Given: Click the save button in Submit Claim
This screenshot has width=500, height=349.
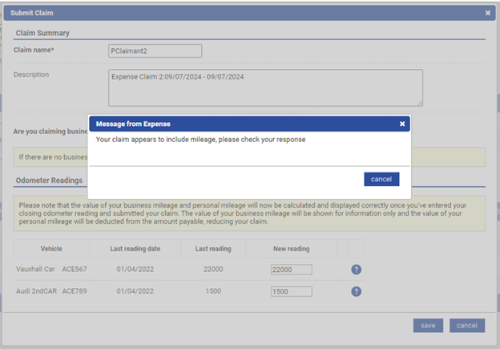Looking at the screenshot, I should coord(428,326).
